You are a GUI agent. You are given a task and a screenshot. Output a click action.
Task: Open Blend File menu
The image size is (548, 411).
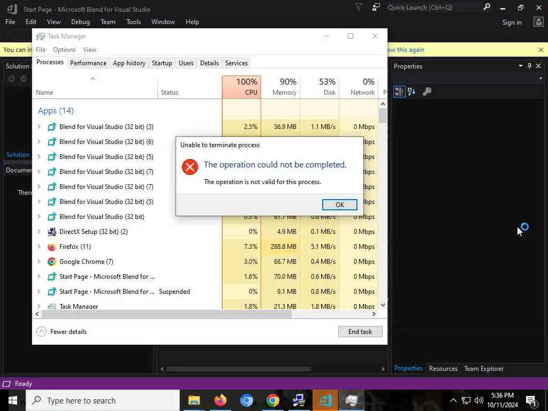[x=10, y=21]
